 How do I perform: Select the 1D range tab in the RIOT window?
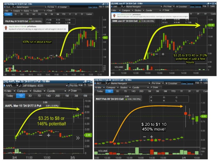(x=110, y=91)
